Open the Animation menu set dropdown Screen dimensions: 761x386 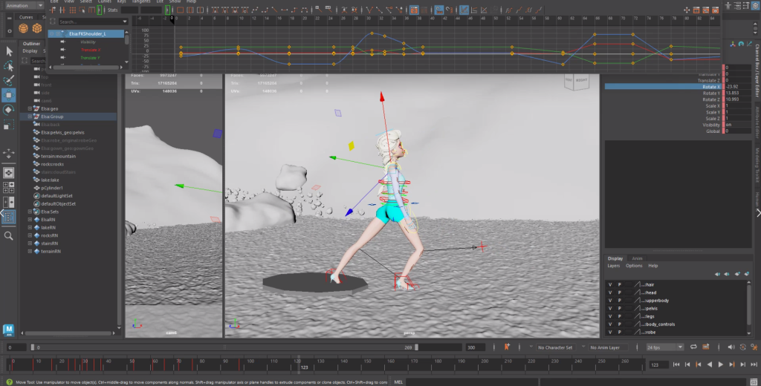click(x=23, y=5)
